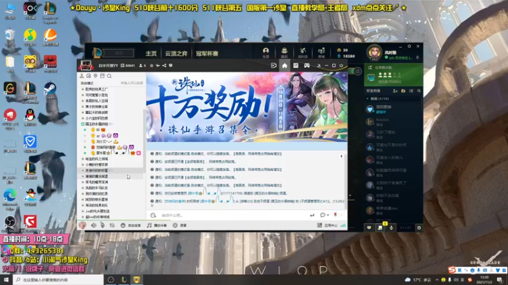Click the video broadcast icon in YY title bar
Screen dimensions: 508x285
[274, 66]
